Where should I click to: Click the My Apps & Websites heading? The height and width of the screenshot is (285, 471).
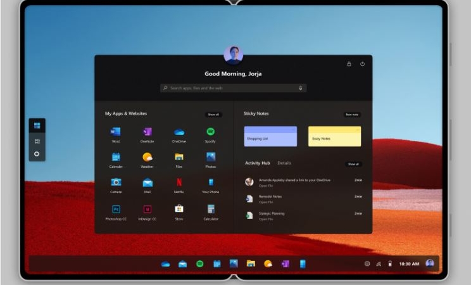coord(126,113)
